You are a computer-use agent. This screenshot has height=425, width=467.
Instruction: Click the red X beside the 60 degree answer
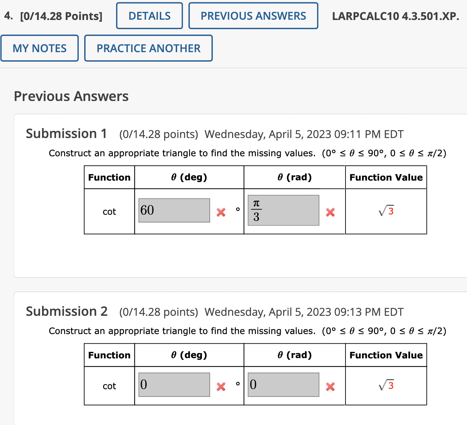coord(221,212)
